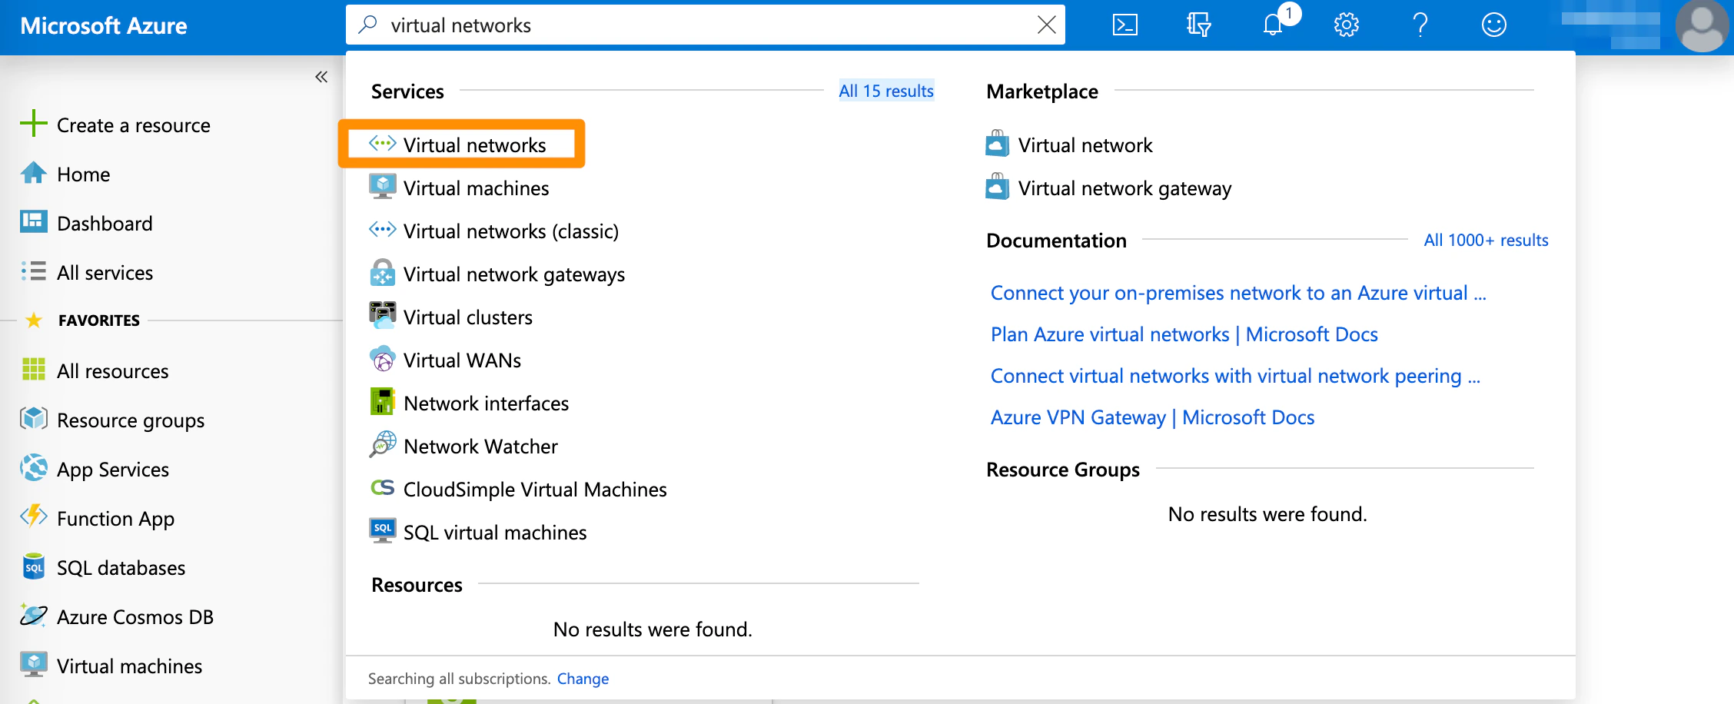Screen dimensions: 1734x704
Task: Show all 15 search results
Action: click(x=886, y=91)
